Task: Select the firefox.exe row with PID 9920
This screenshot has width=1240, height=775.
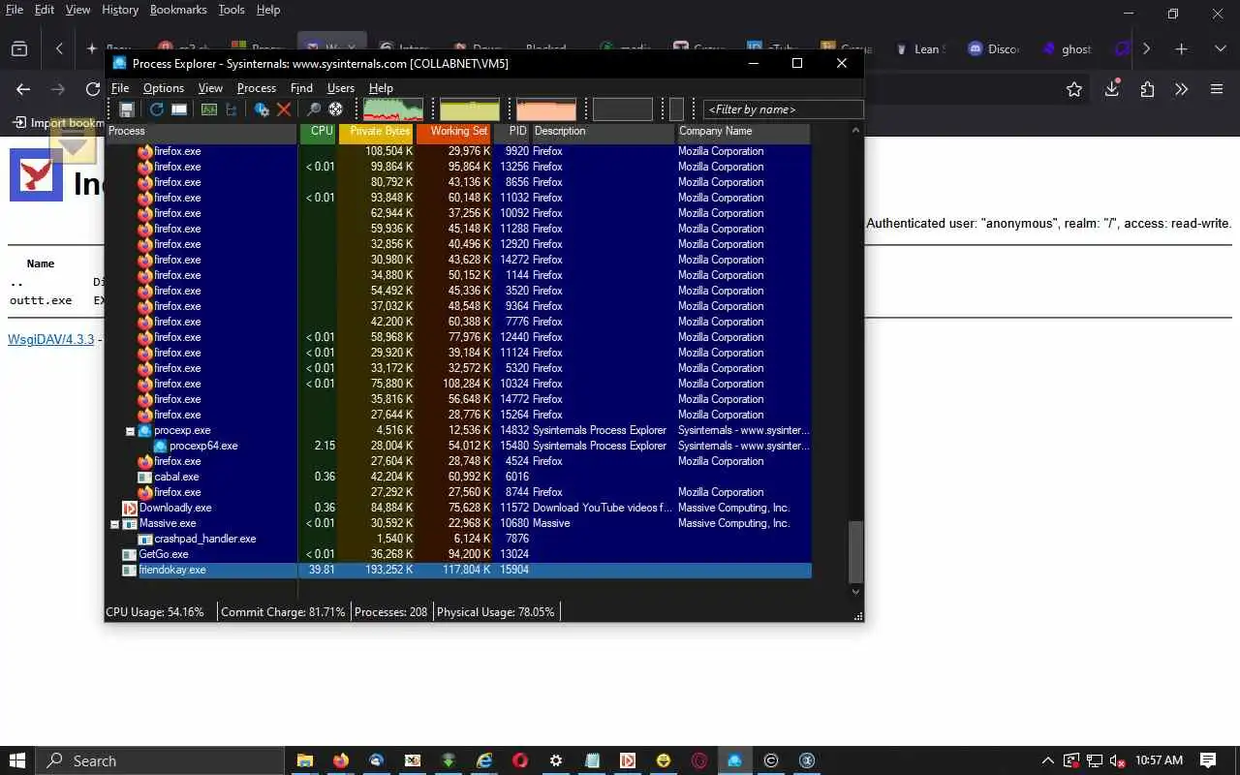Action: click(x=458, y=151)
